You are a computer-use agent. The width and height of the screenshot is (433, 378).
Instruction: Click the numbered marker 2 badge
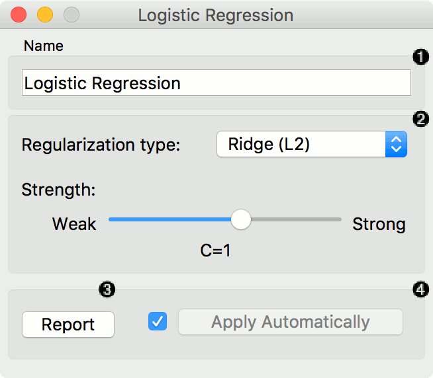(x=420, y=119)
